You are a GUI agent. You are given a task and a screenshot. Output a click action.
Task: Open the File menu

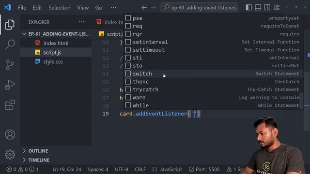click(22, 8)
